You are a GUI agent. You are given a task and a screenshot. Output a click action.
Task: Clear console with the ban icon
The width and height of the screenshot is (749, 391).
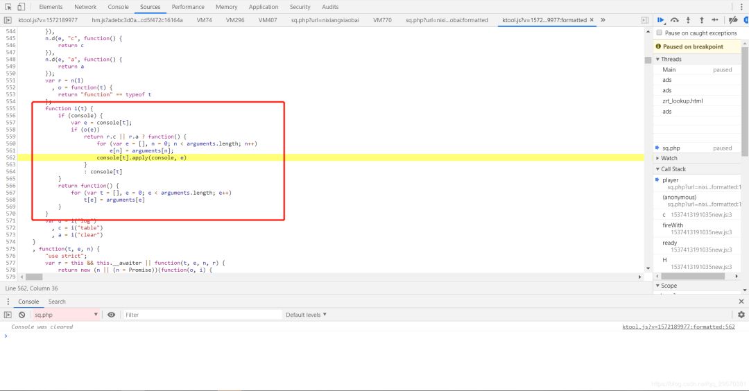(x=22, y=315)
